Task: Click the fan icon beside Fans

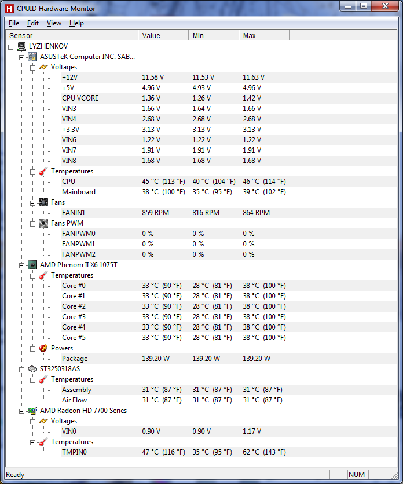Action: (x=43, y=202)
